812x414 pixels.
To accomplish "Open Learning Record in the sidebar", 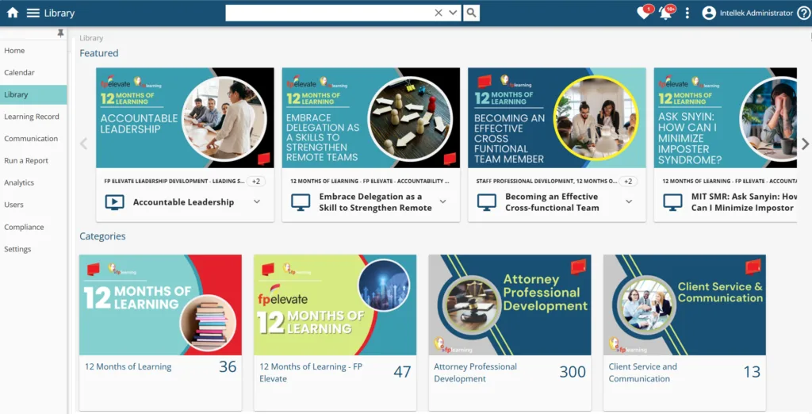I will 32,117.
